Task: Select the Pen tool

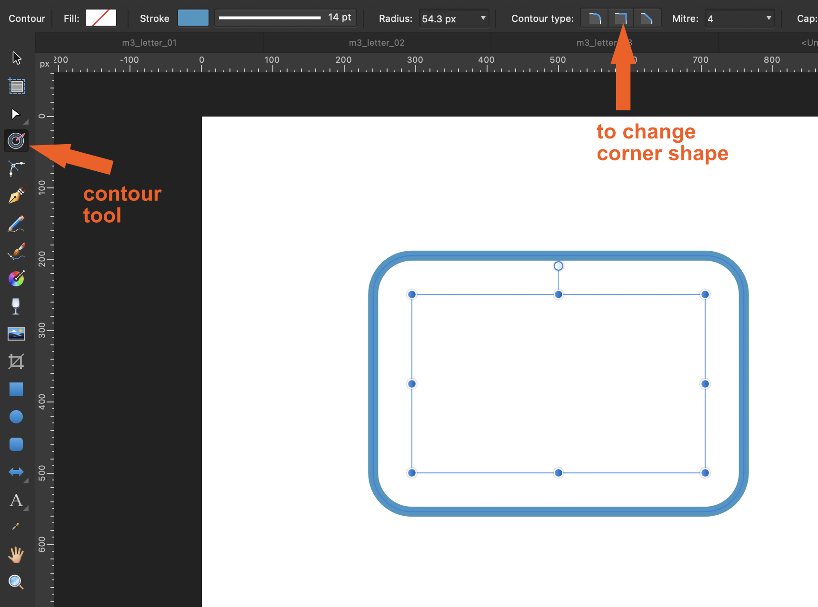Action: pyautogui.click(x=16, y=196)
